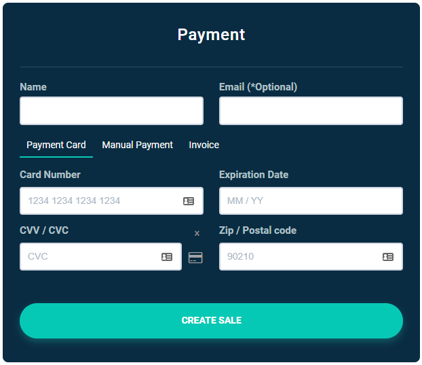Switch to the Payment Card tab
This screenshot has width=422, height=365.
click(x=56, y=145)
